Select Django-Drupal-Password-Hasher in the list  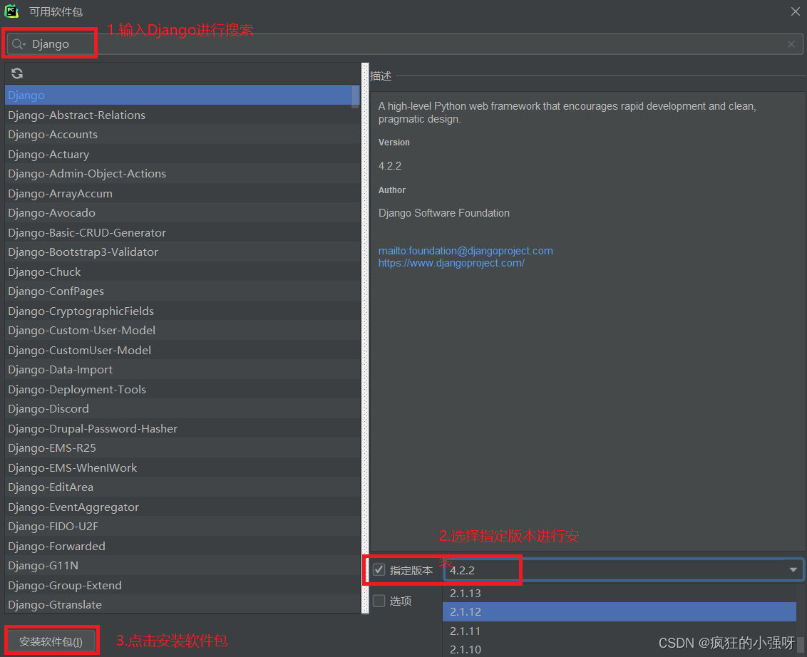click(183, 428)
